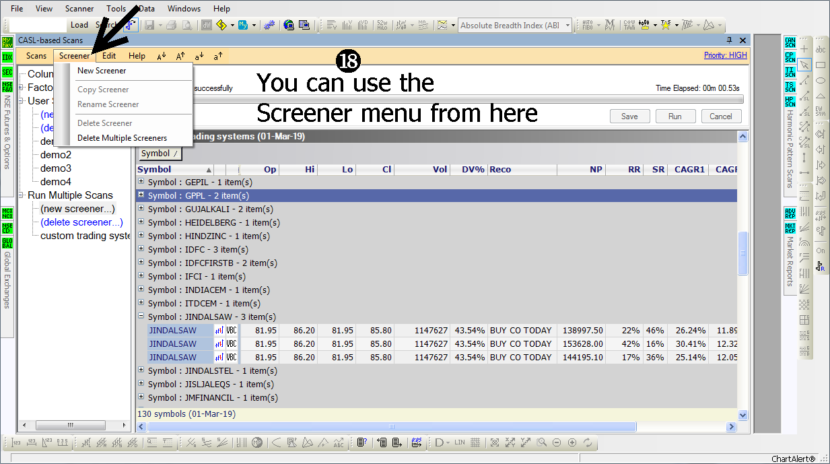Click the GLOBAL exchanges icon
The height and width of the screenshot is (464, 830).
[7, 242]
